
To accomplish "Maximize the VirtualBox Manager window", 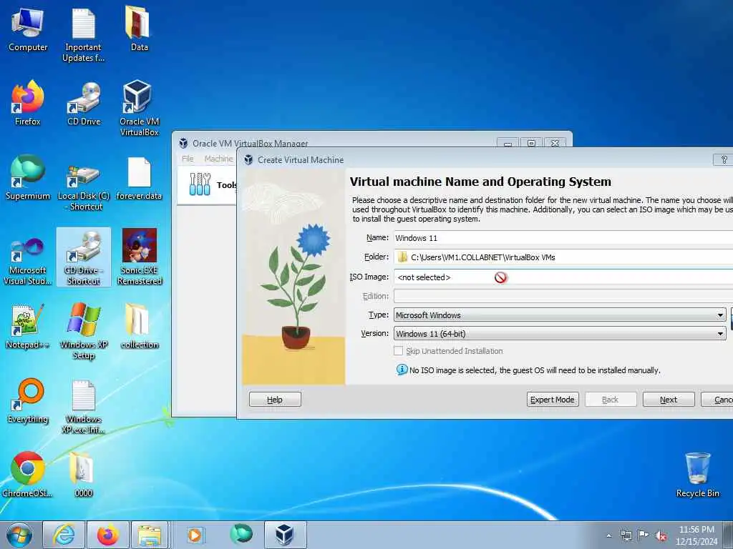I will 531,143.
